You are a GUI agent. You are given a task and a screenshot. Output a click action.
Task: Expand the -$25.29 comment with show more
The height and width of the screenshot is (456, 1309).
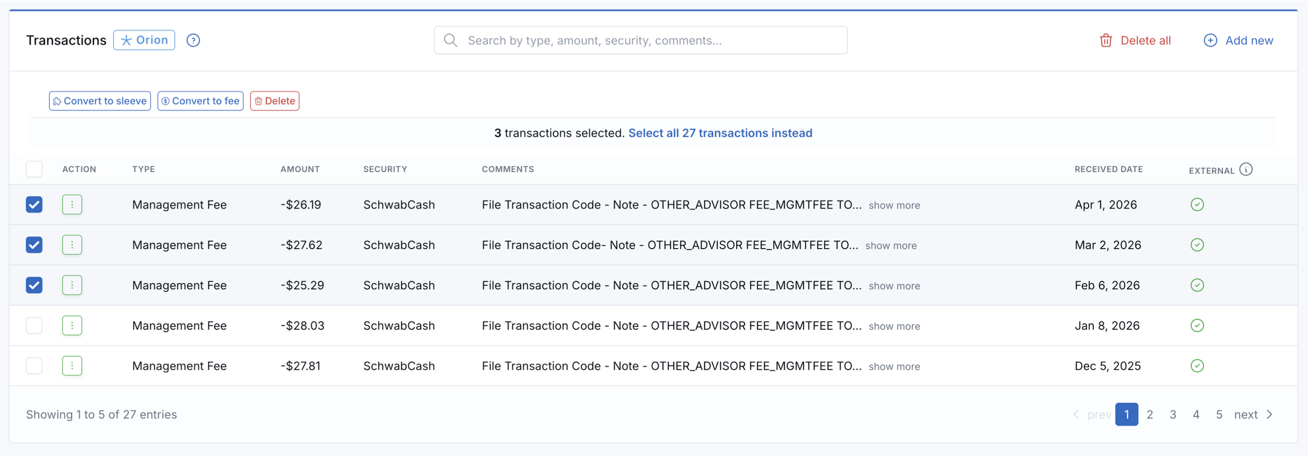(894, 286)
